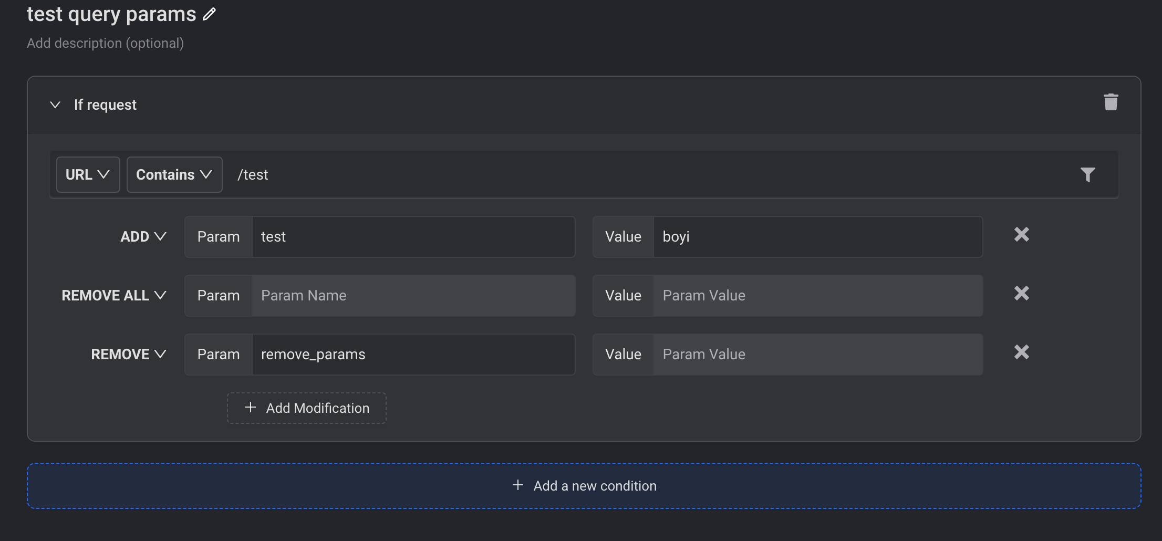Open the URL source type dropdown
The height and width of the screenshot is (541, 1162).
tap(88, 175)
